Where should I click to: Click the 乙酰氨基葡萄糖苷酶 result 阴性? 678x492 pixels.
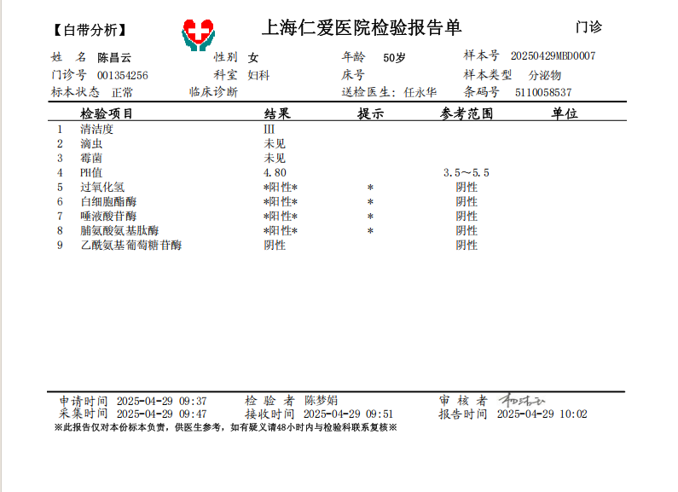coord(275,245)
